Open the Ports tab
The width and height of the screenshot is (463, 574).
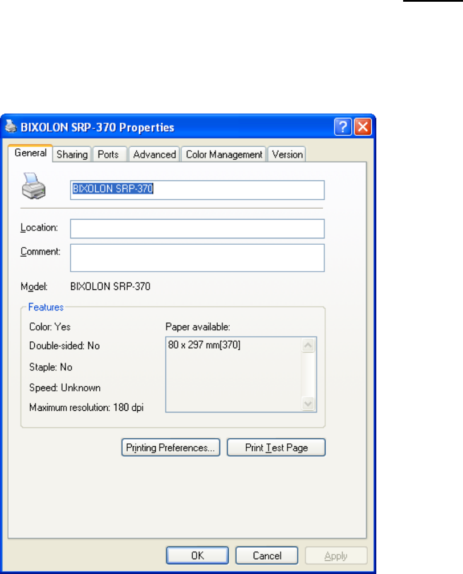pyautogui.click(x=108, y=155)
